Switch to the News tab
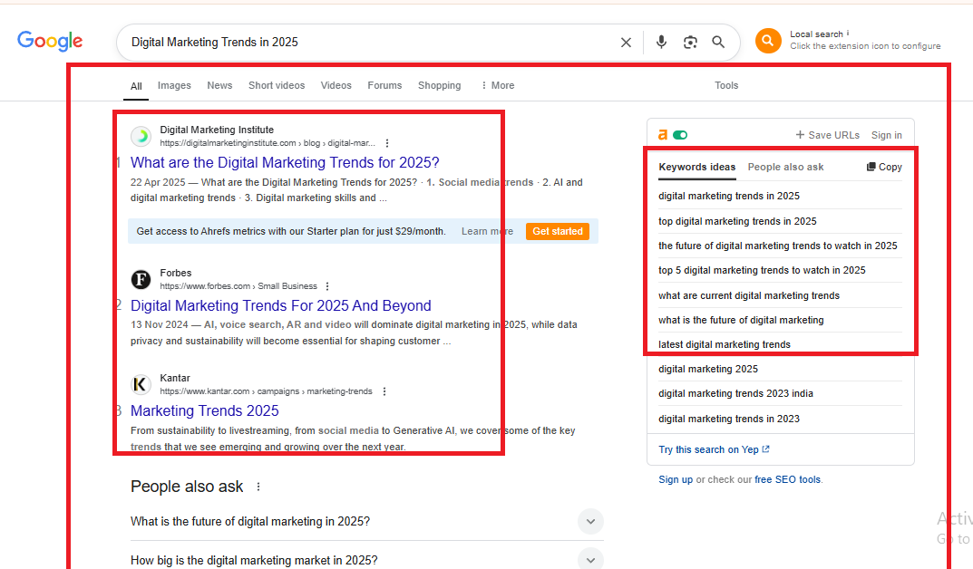This screenshot has width=973, height=569. tap(219, 85)
